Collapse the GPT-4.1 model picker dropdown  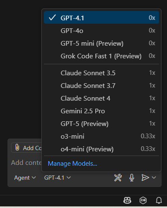point(57,178)
